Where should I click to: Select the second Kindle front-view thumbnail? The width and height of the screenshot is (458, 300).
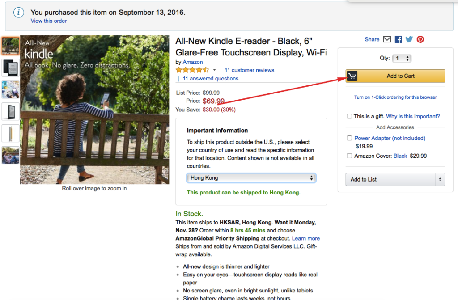11,68
